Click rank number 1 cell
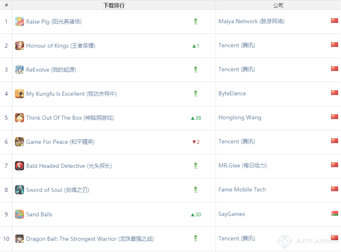 click(x=6, y=22)
